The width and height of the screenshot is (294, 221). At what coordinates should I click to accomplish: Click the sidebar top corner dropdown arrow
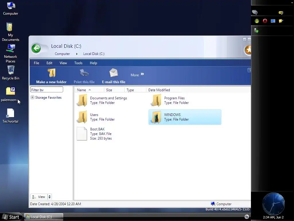tap(292, 3)
